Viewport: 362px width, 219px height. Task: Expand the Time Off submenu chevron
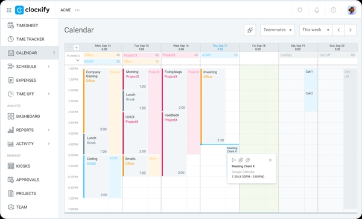(49, 94)
